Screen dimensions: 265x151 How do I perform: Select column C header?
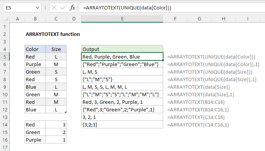coord(56,19)
